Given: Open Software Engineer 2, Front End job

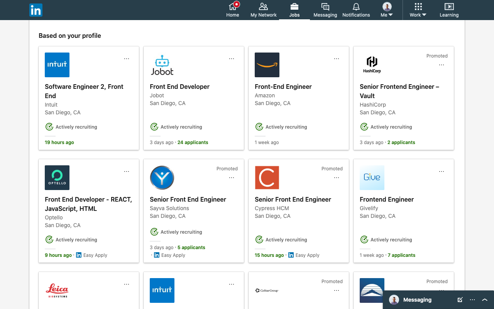Looking at the screenshot, I should point(84,91).
